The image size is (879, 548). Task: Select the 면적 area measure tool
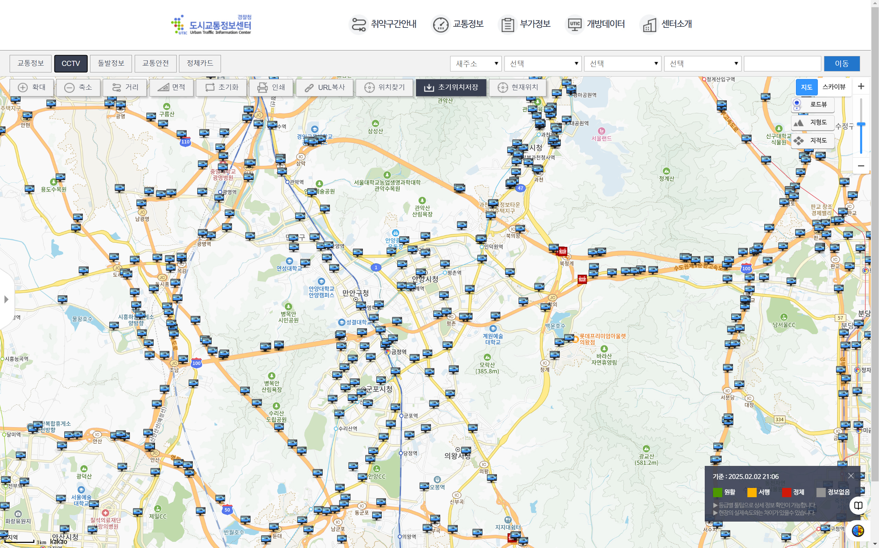171,87
